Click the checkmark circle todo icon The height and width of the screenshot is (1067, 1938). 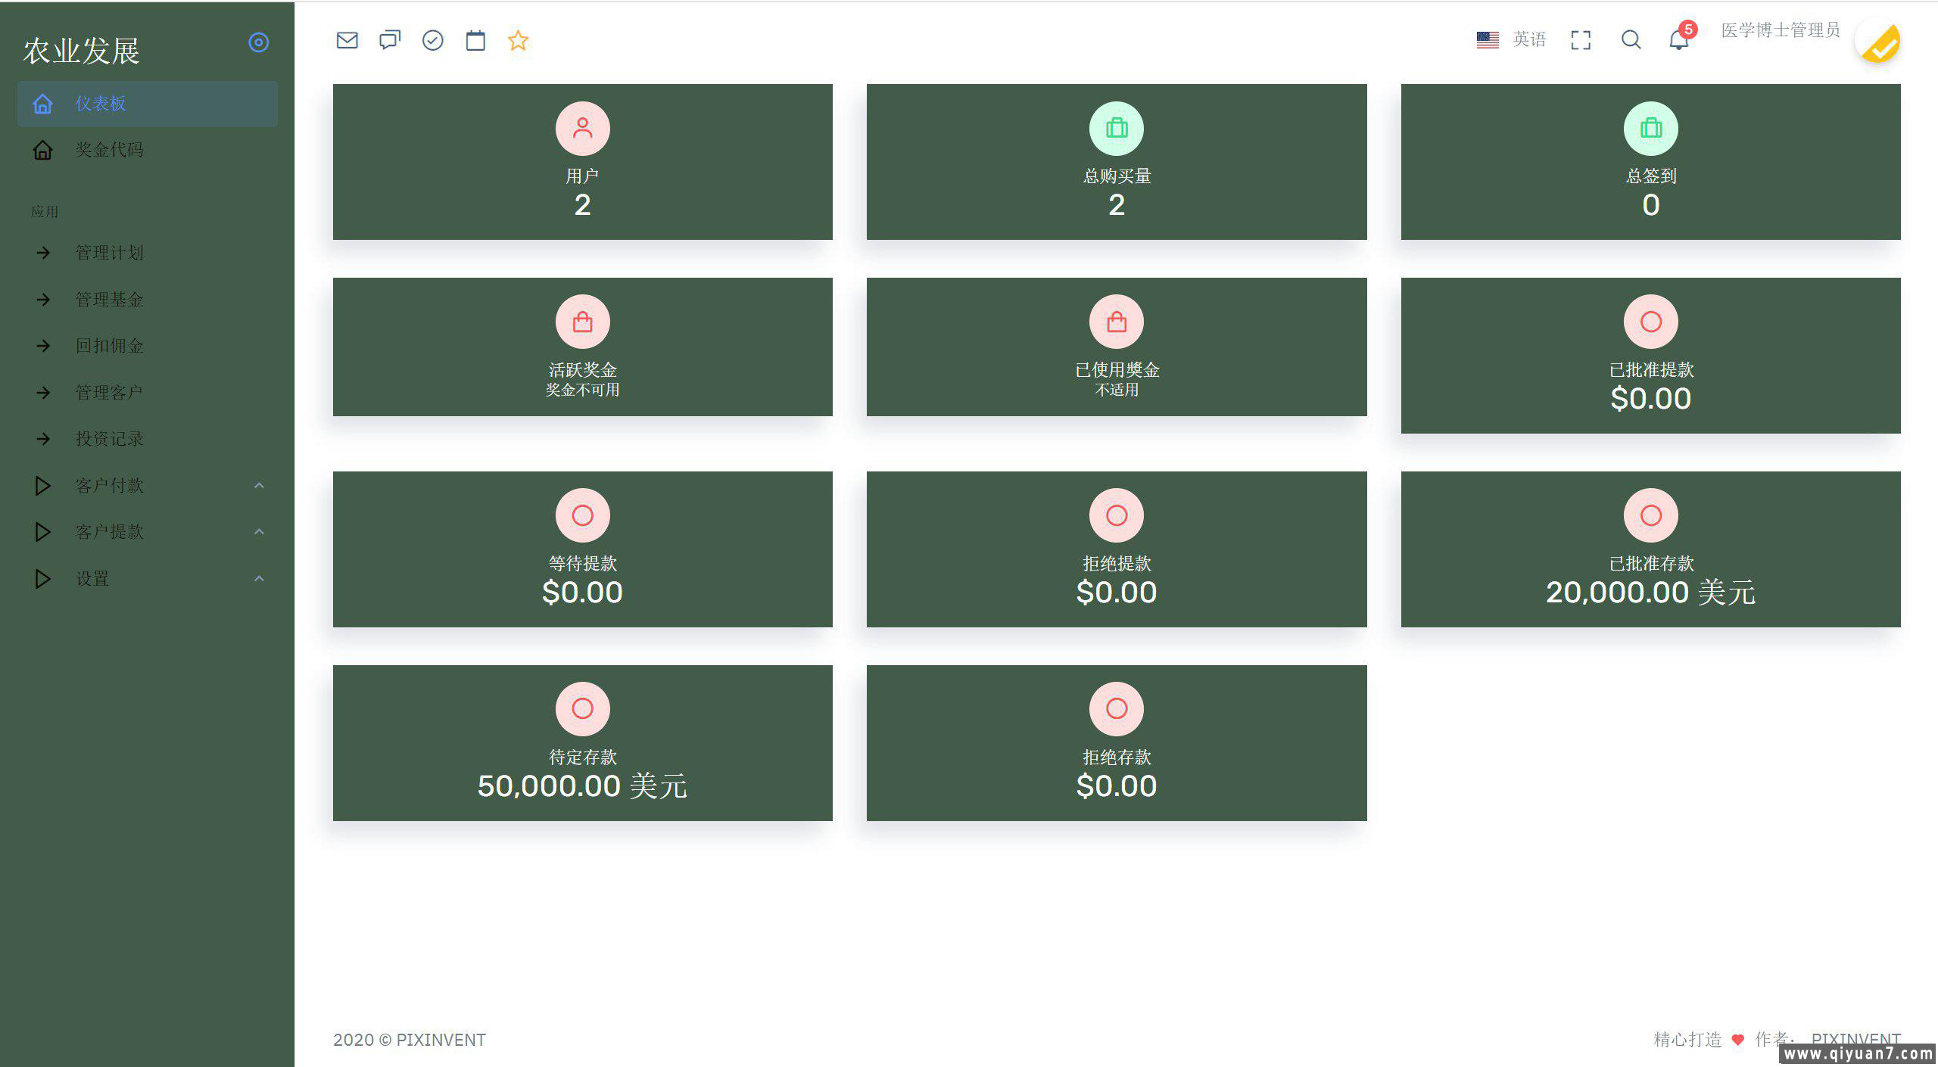(x=432, y=40)
